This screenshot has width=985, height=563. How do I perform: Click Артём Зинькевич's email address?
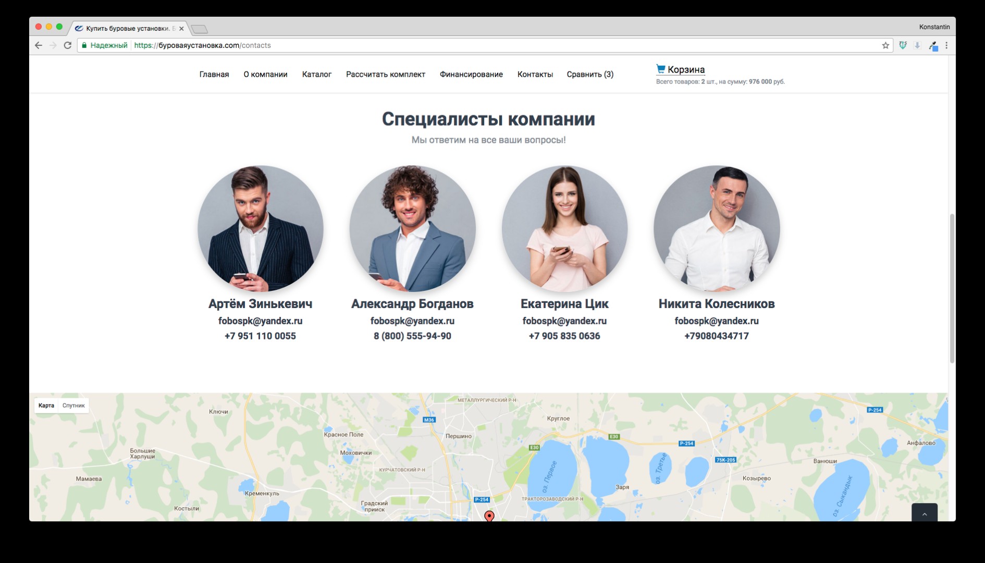tap(260, 321)
